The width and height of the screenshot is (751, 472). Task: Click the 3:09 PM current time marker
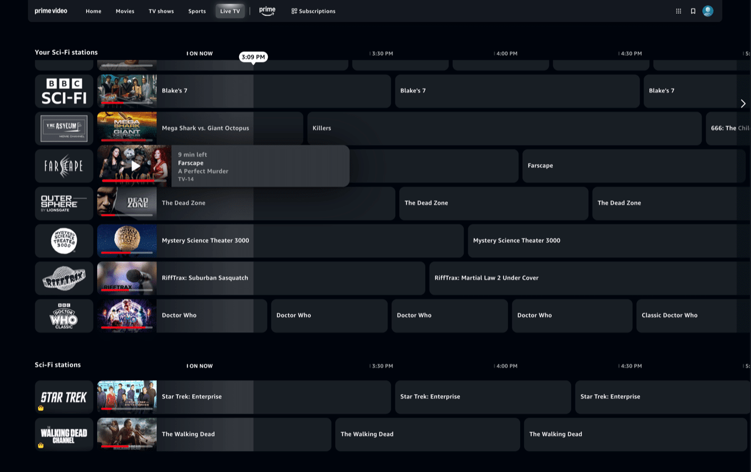pos(253,57)
